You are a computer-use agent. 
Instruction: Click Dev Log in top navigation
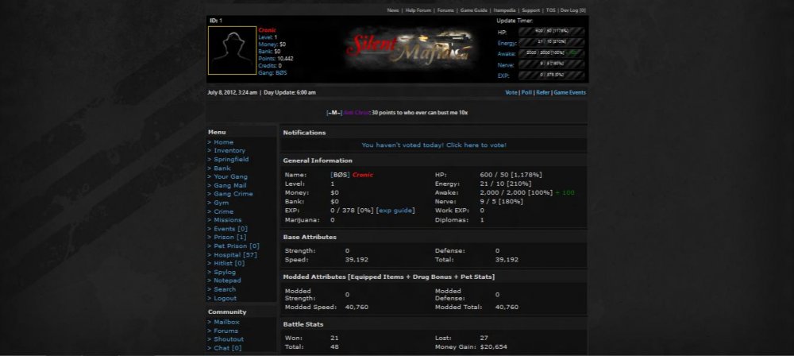[572, 10]
